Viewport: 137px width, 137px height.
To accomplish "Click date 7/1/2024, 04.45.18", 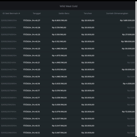I will 32,84.
